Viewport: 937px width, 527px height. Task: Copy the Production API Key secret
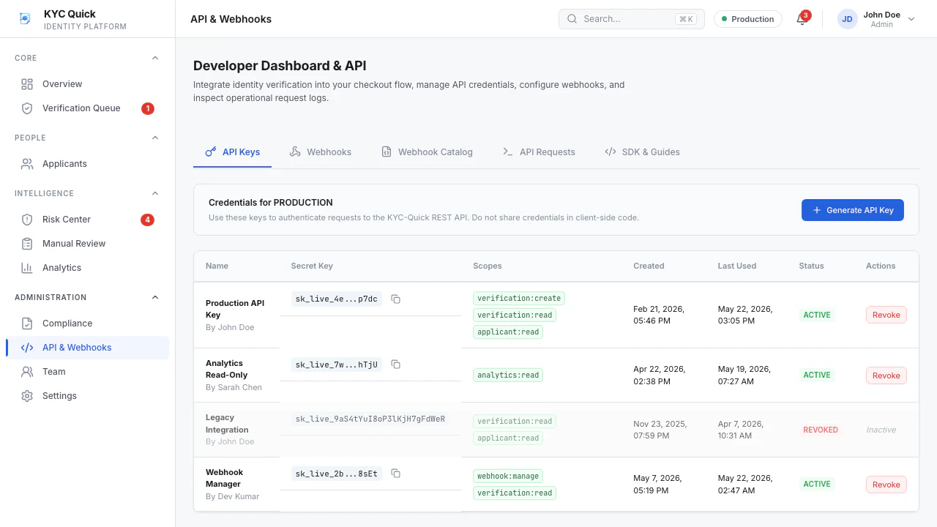(x=396, y=299)
